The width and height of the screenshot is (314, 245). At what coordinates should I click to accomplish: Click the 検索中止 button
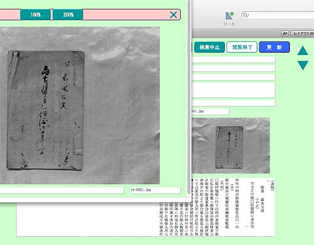pos(209,47)
